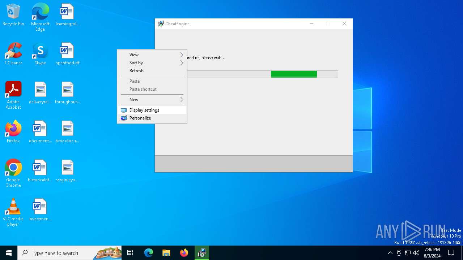Click the search highlight illustration in the taskbar
The width and height of the screenshot is (463, 260).
tap(107, 253)
